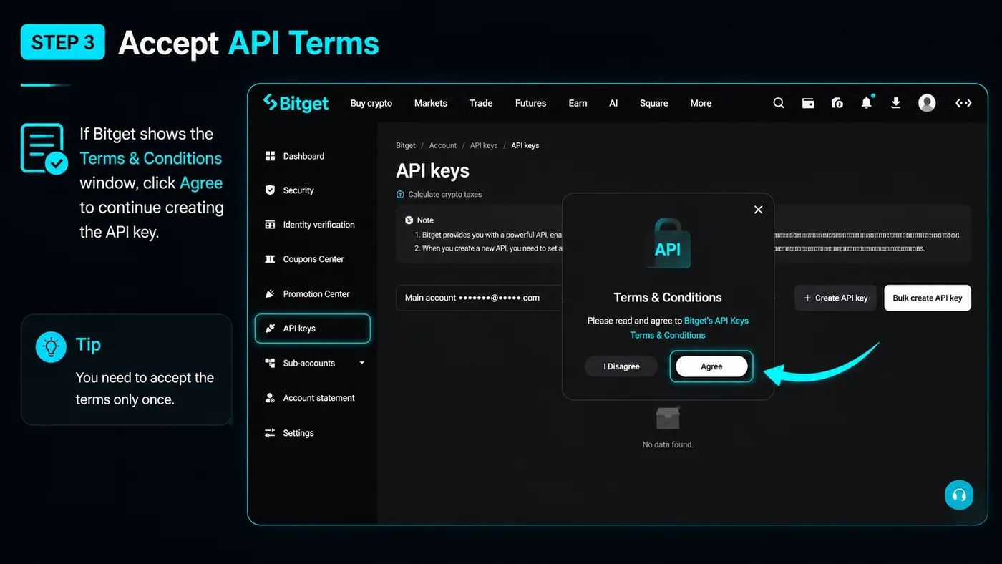Close the Terms & Conditions dialog
Viewport: 1002px width, 564px height.
coord(759,210)
